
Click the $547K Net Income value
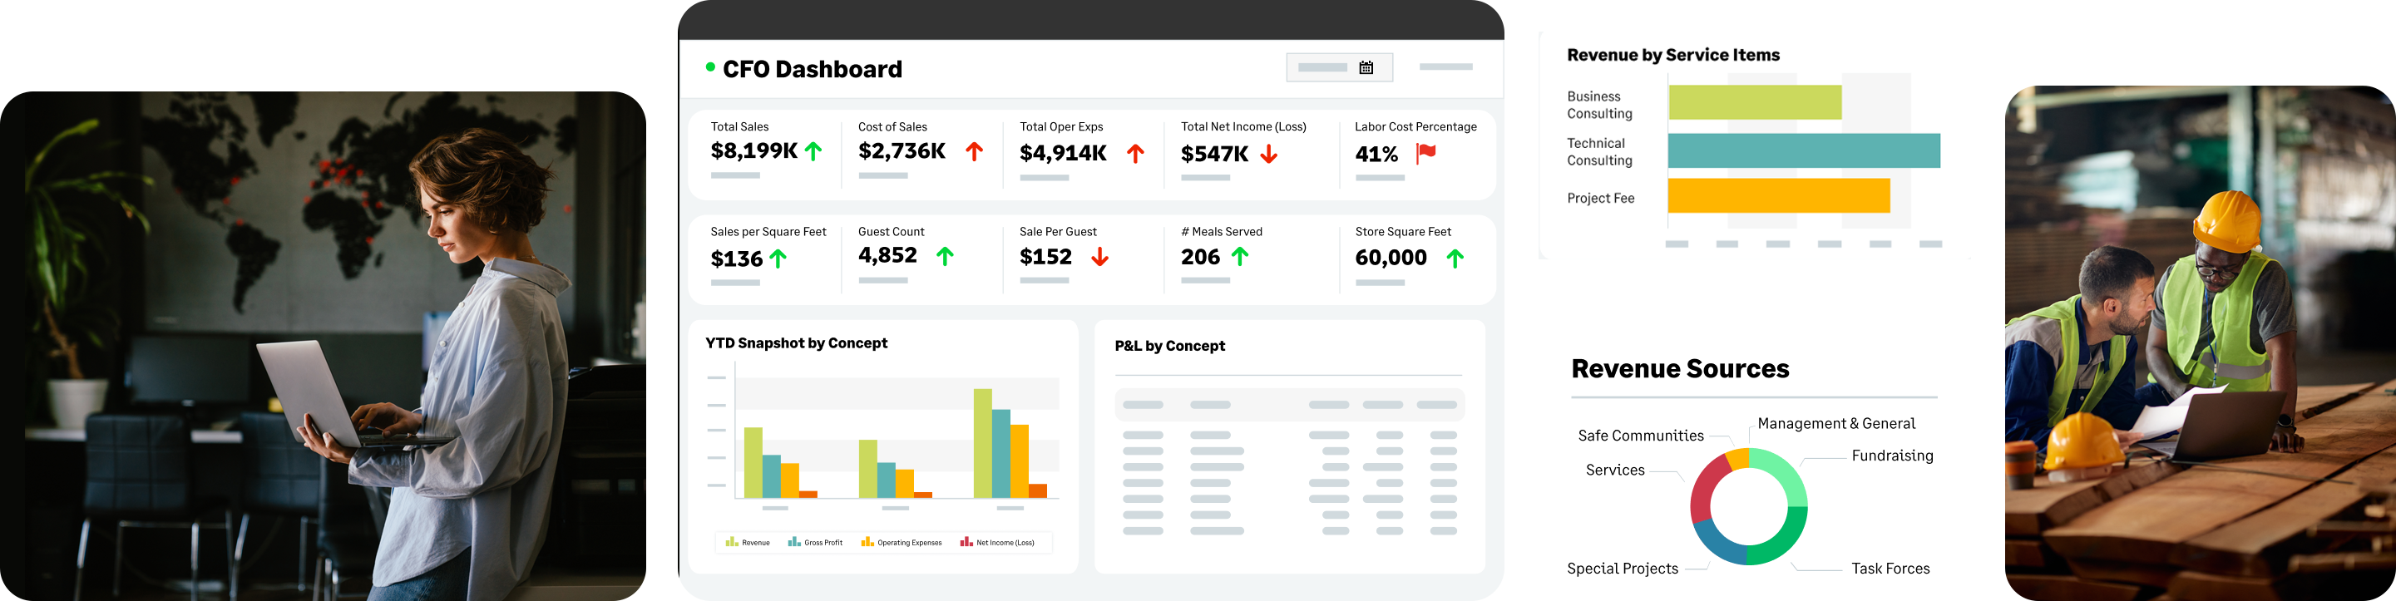pyautogui.click(x=1214, y=154)
